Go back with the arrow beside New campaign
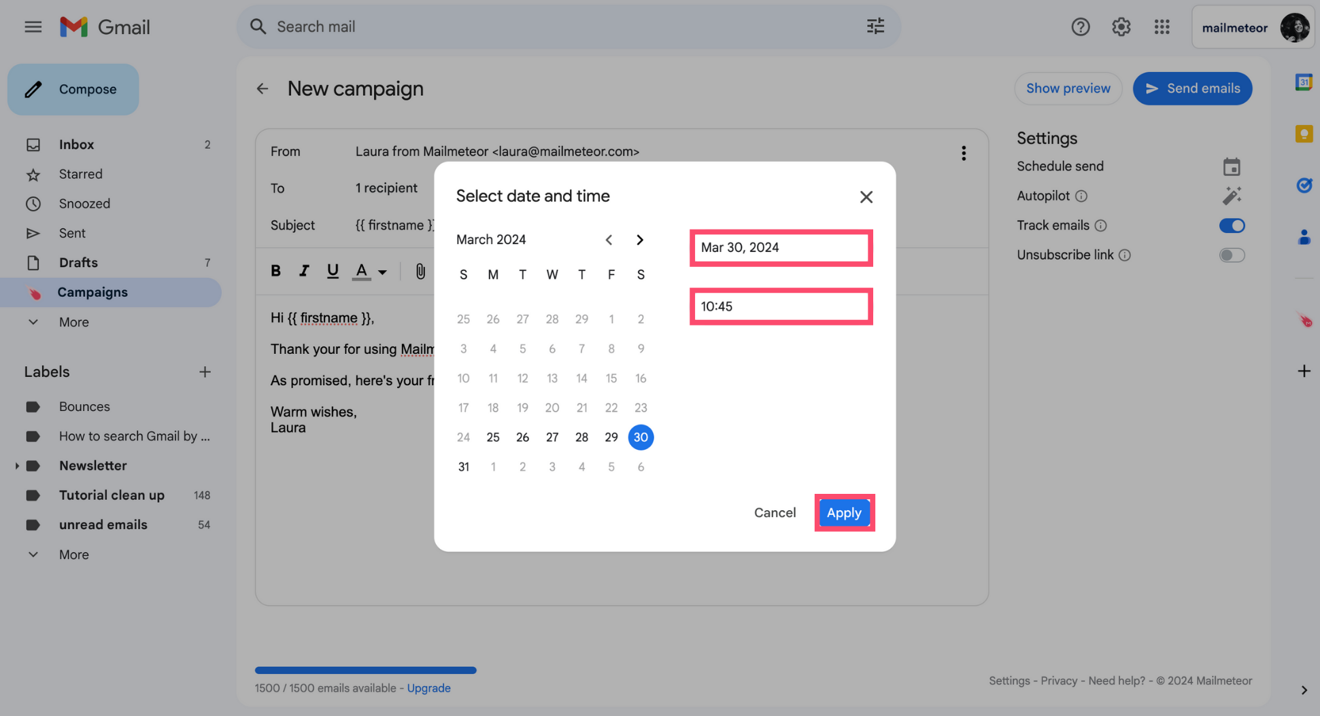Screen dimensions: 1320x716 click(263, 89)
